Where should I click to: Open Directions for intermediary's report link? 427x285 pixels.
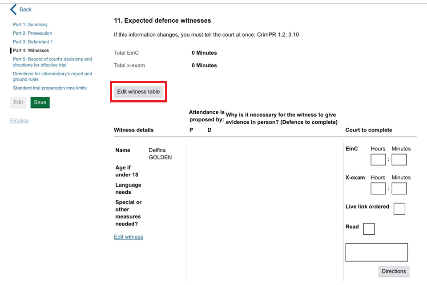52,77
